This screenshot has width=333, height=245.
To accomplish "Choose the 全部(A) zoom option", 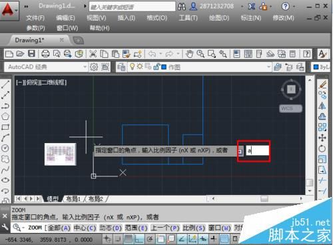I will (x=59, y=228).
